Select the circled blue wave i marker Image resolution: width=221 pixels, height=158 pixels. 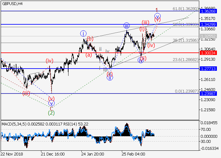coord(83,33)
